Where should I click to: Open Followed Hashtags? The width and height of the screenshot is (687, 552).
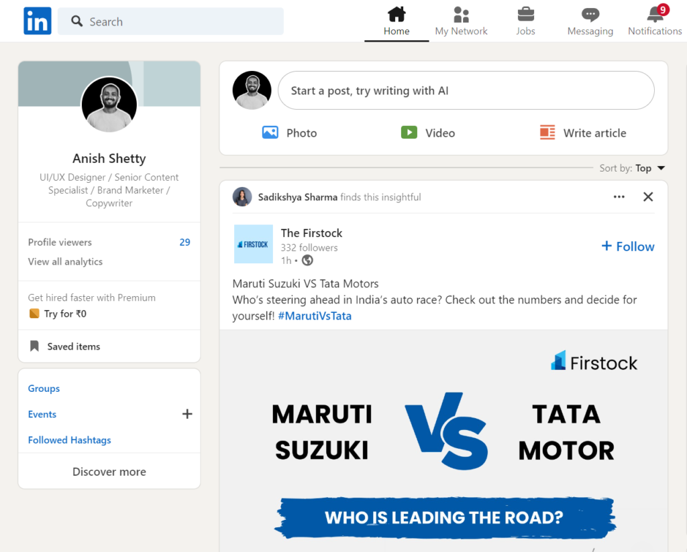(x=69, y=440)
